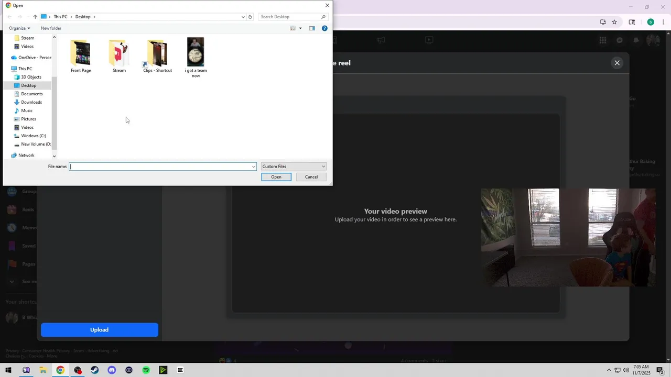Open the taskbar volume control
The height and width of the screenshot is (377, 671).
(625, 370)
